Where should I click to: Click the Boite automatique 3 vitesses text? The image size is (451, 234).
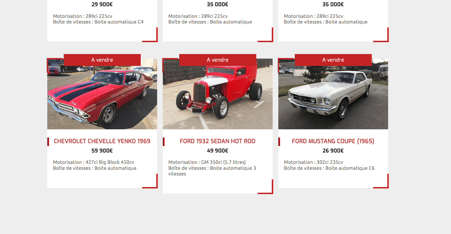(x=212, y=171)
